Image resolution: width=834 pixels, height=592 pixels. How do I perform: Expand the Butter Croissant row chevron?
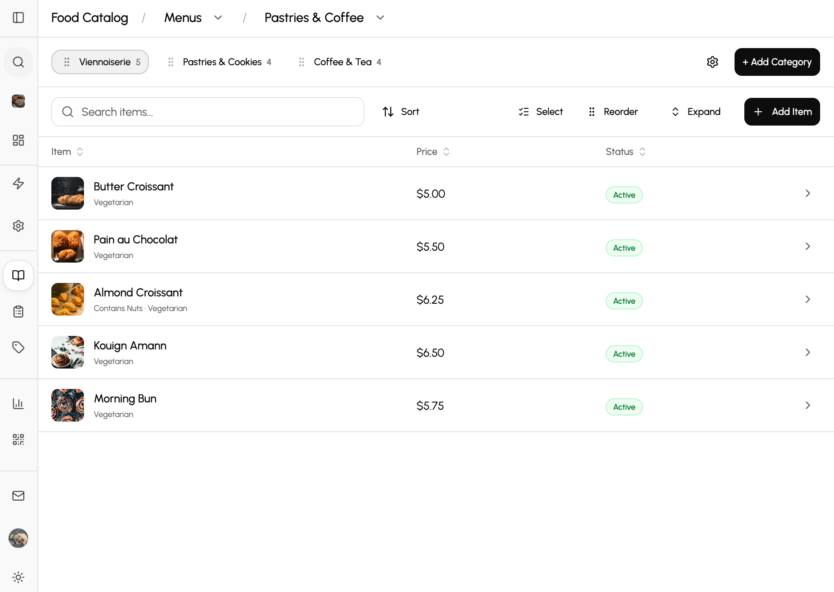pyautogui.click(x=808, y=193)
